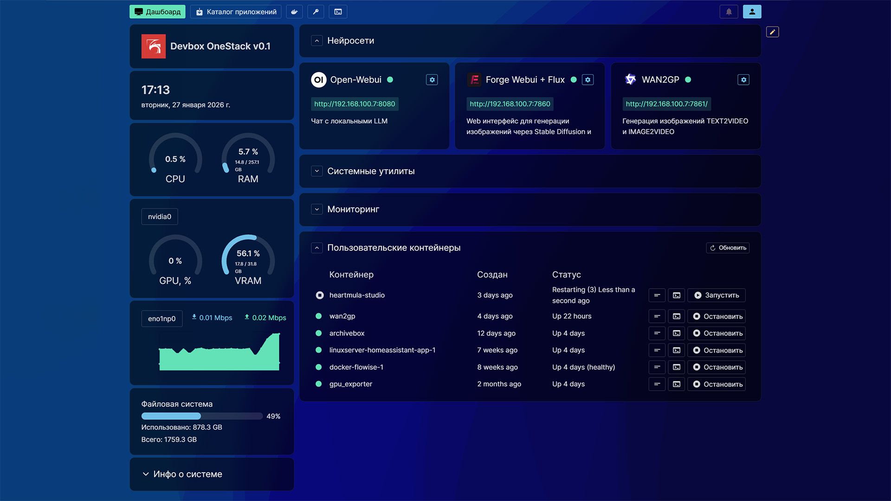The width and height of the screenshot is (891, 501).
Task: Open settings gear for WAN2GP card
Action: [743, 80]
